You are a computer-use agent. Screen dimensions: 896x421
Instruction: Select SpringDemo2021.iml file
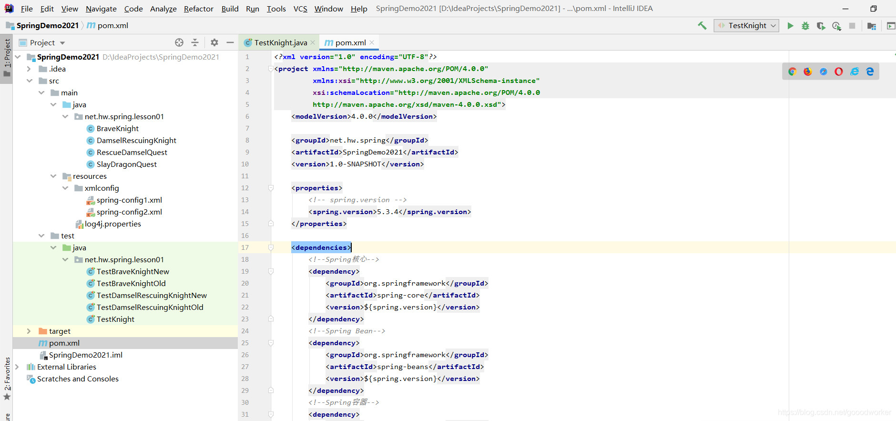coord(86,355)
